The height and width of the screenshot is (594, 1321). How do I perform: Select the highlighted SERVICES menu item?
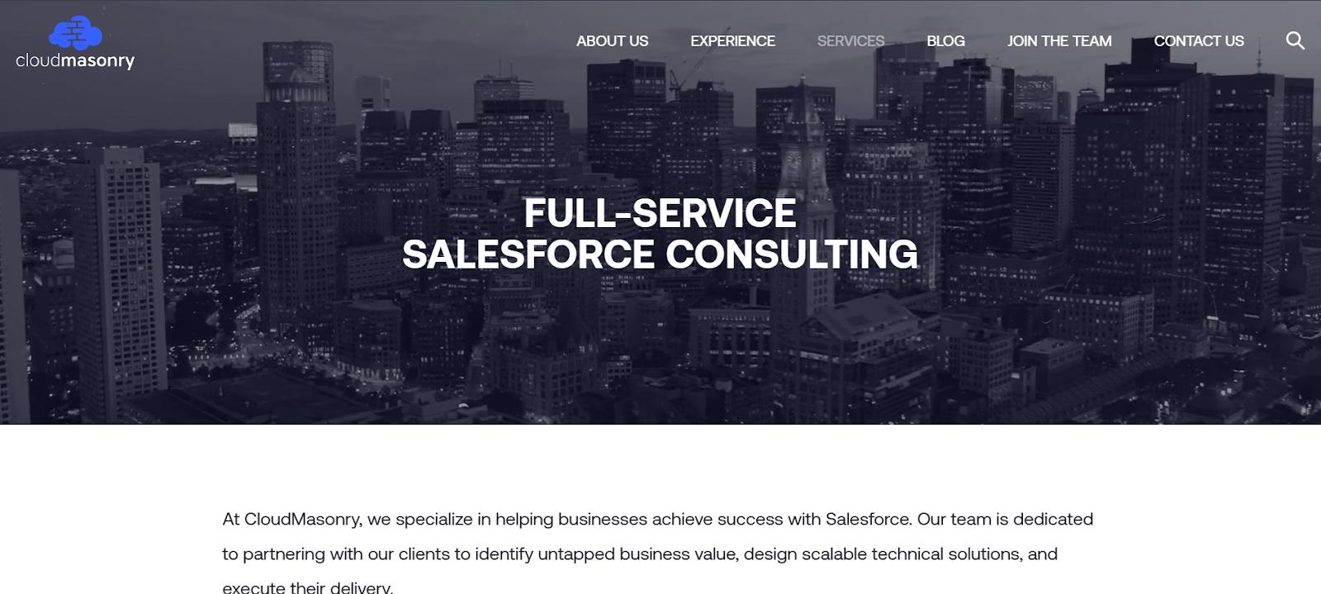click(x=850, y=40)
